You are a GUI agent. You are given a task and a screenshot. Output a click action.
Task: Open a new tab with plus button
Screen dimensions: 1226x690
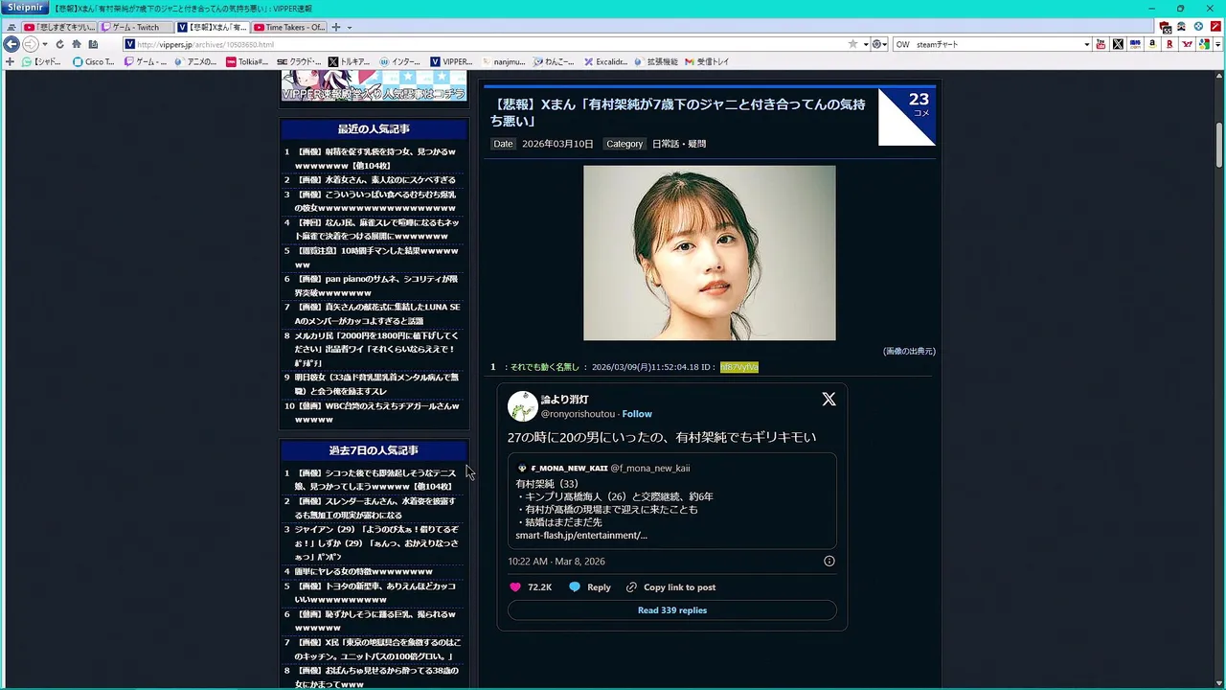pos(336,27)
